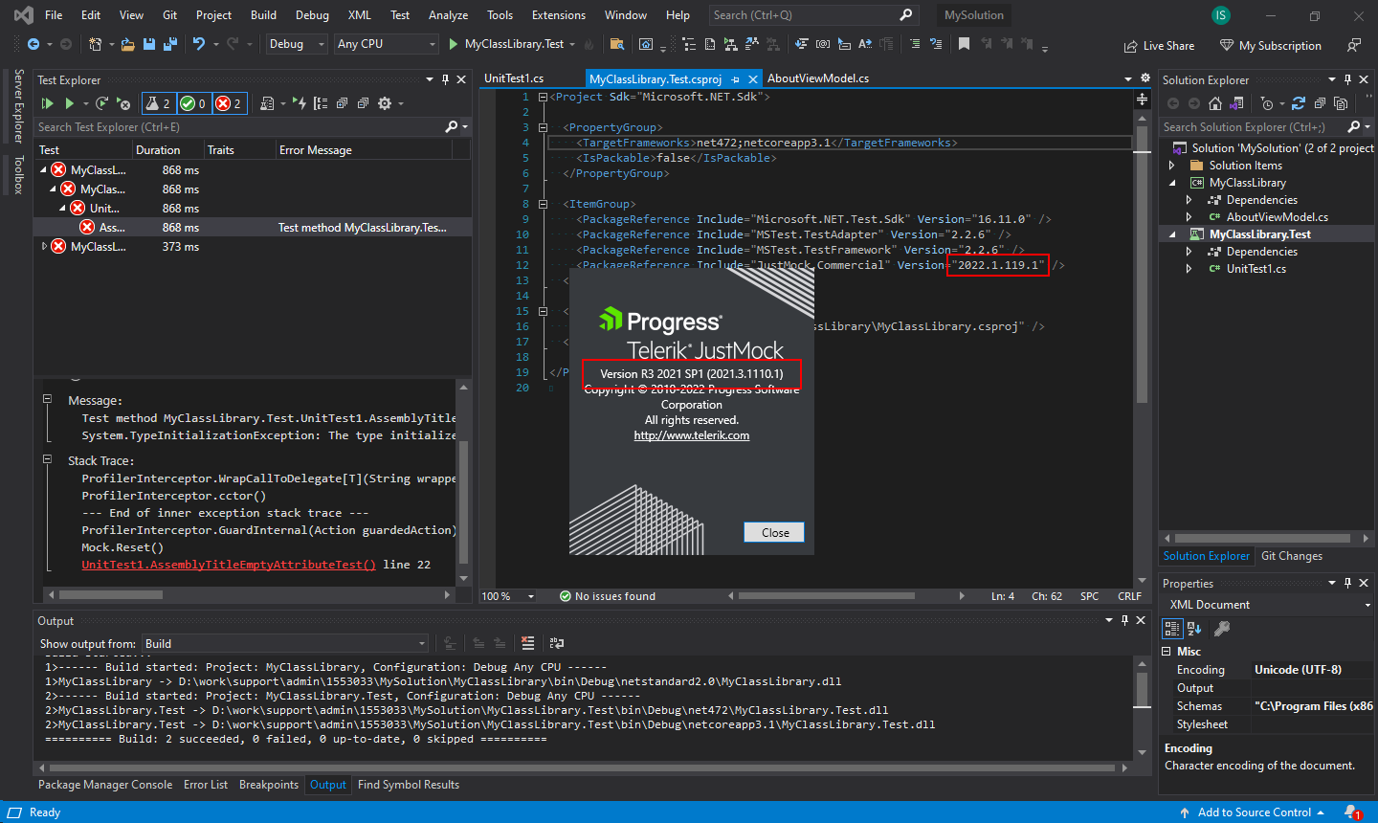The image size is (1378, 823).
Task: Toggle the bookmark icon in toolbar
Action: point(964,44)
